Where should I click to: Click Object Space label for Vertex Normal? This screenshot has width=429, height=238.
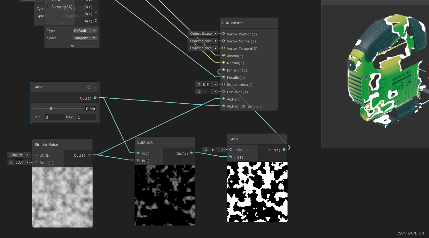click(201, 41)
